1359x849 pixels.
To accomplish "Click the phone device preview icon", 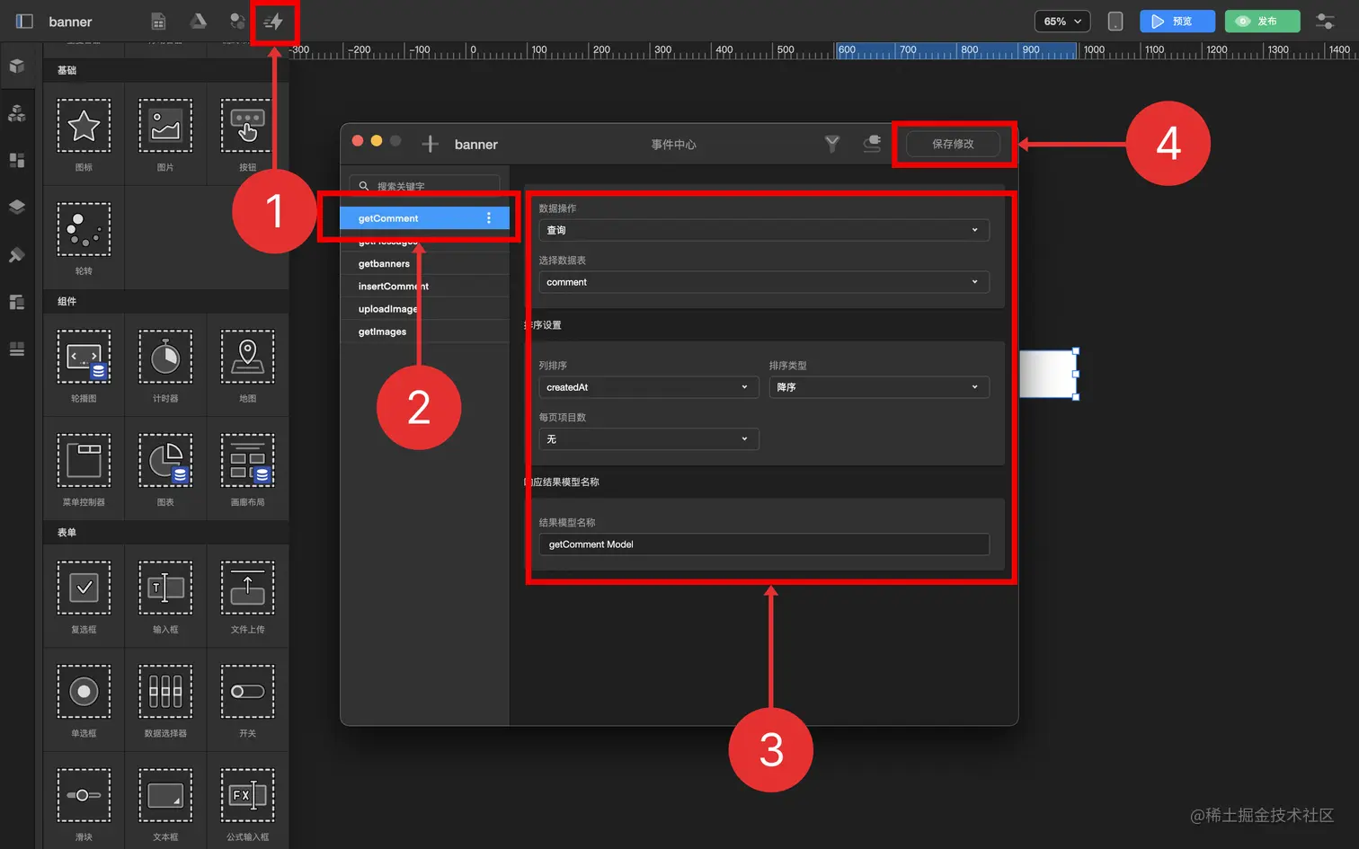I will click(x=1115, y=22).
